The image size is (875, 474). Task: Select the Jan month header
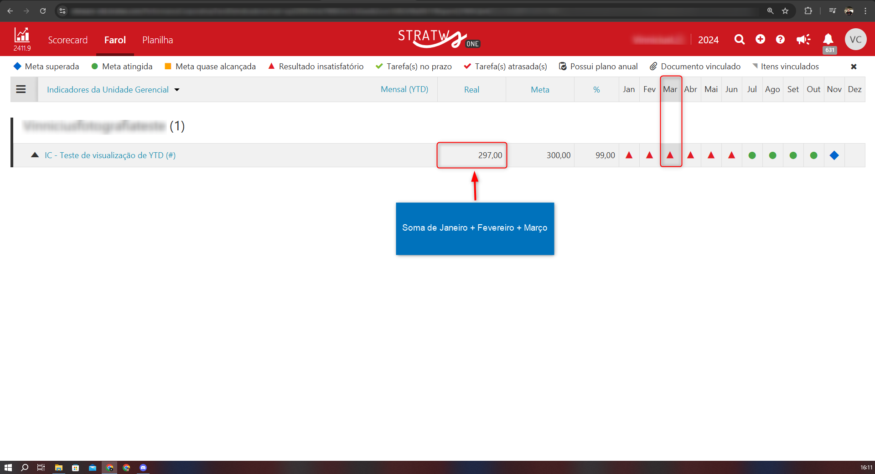pyautogui.click(x=629, y=89)
